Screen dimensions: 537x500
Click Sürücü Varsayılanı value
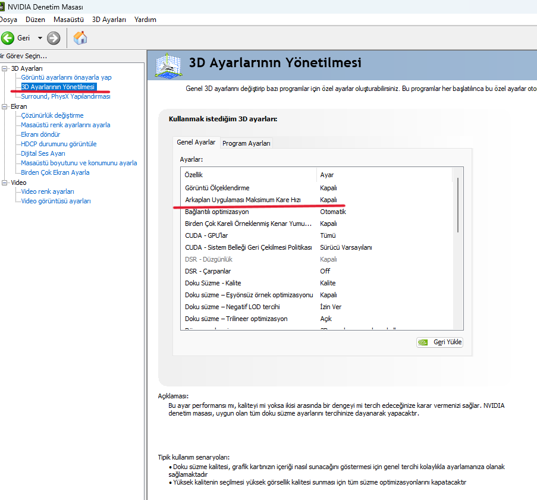[346, 247]
